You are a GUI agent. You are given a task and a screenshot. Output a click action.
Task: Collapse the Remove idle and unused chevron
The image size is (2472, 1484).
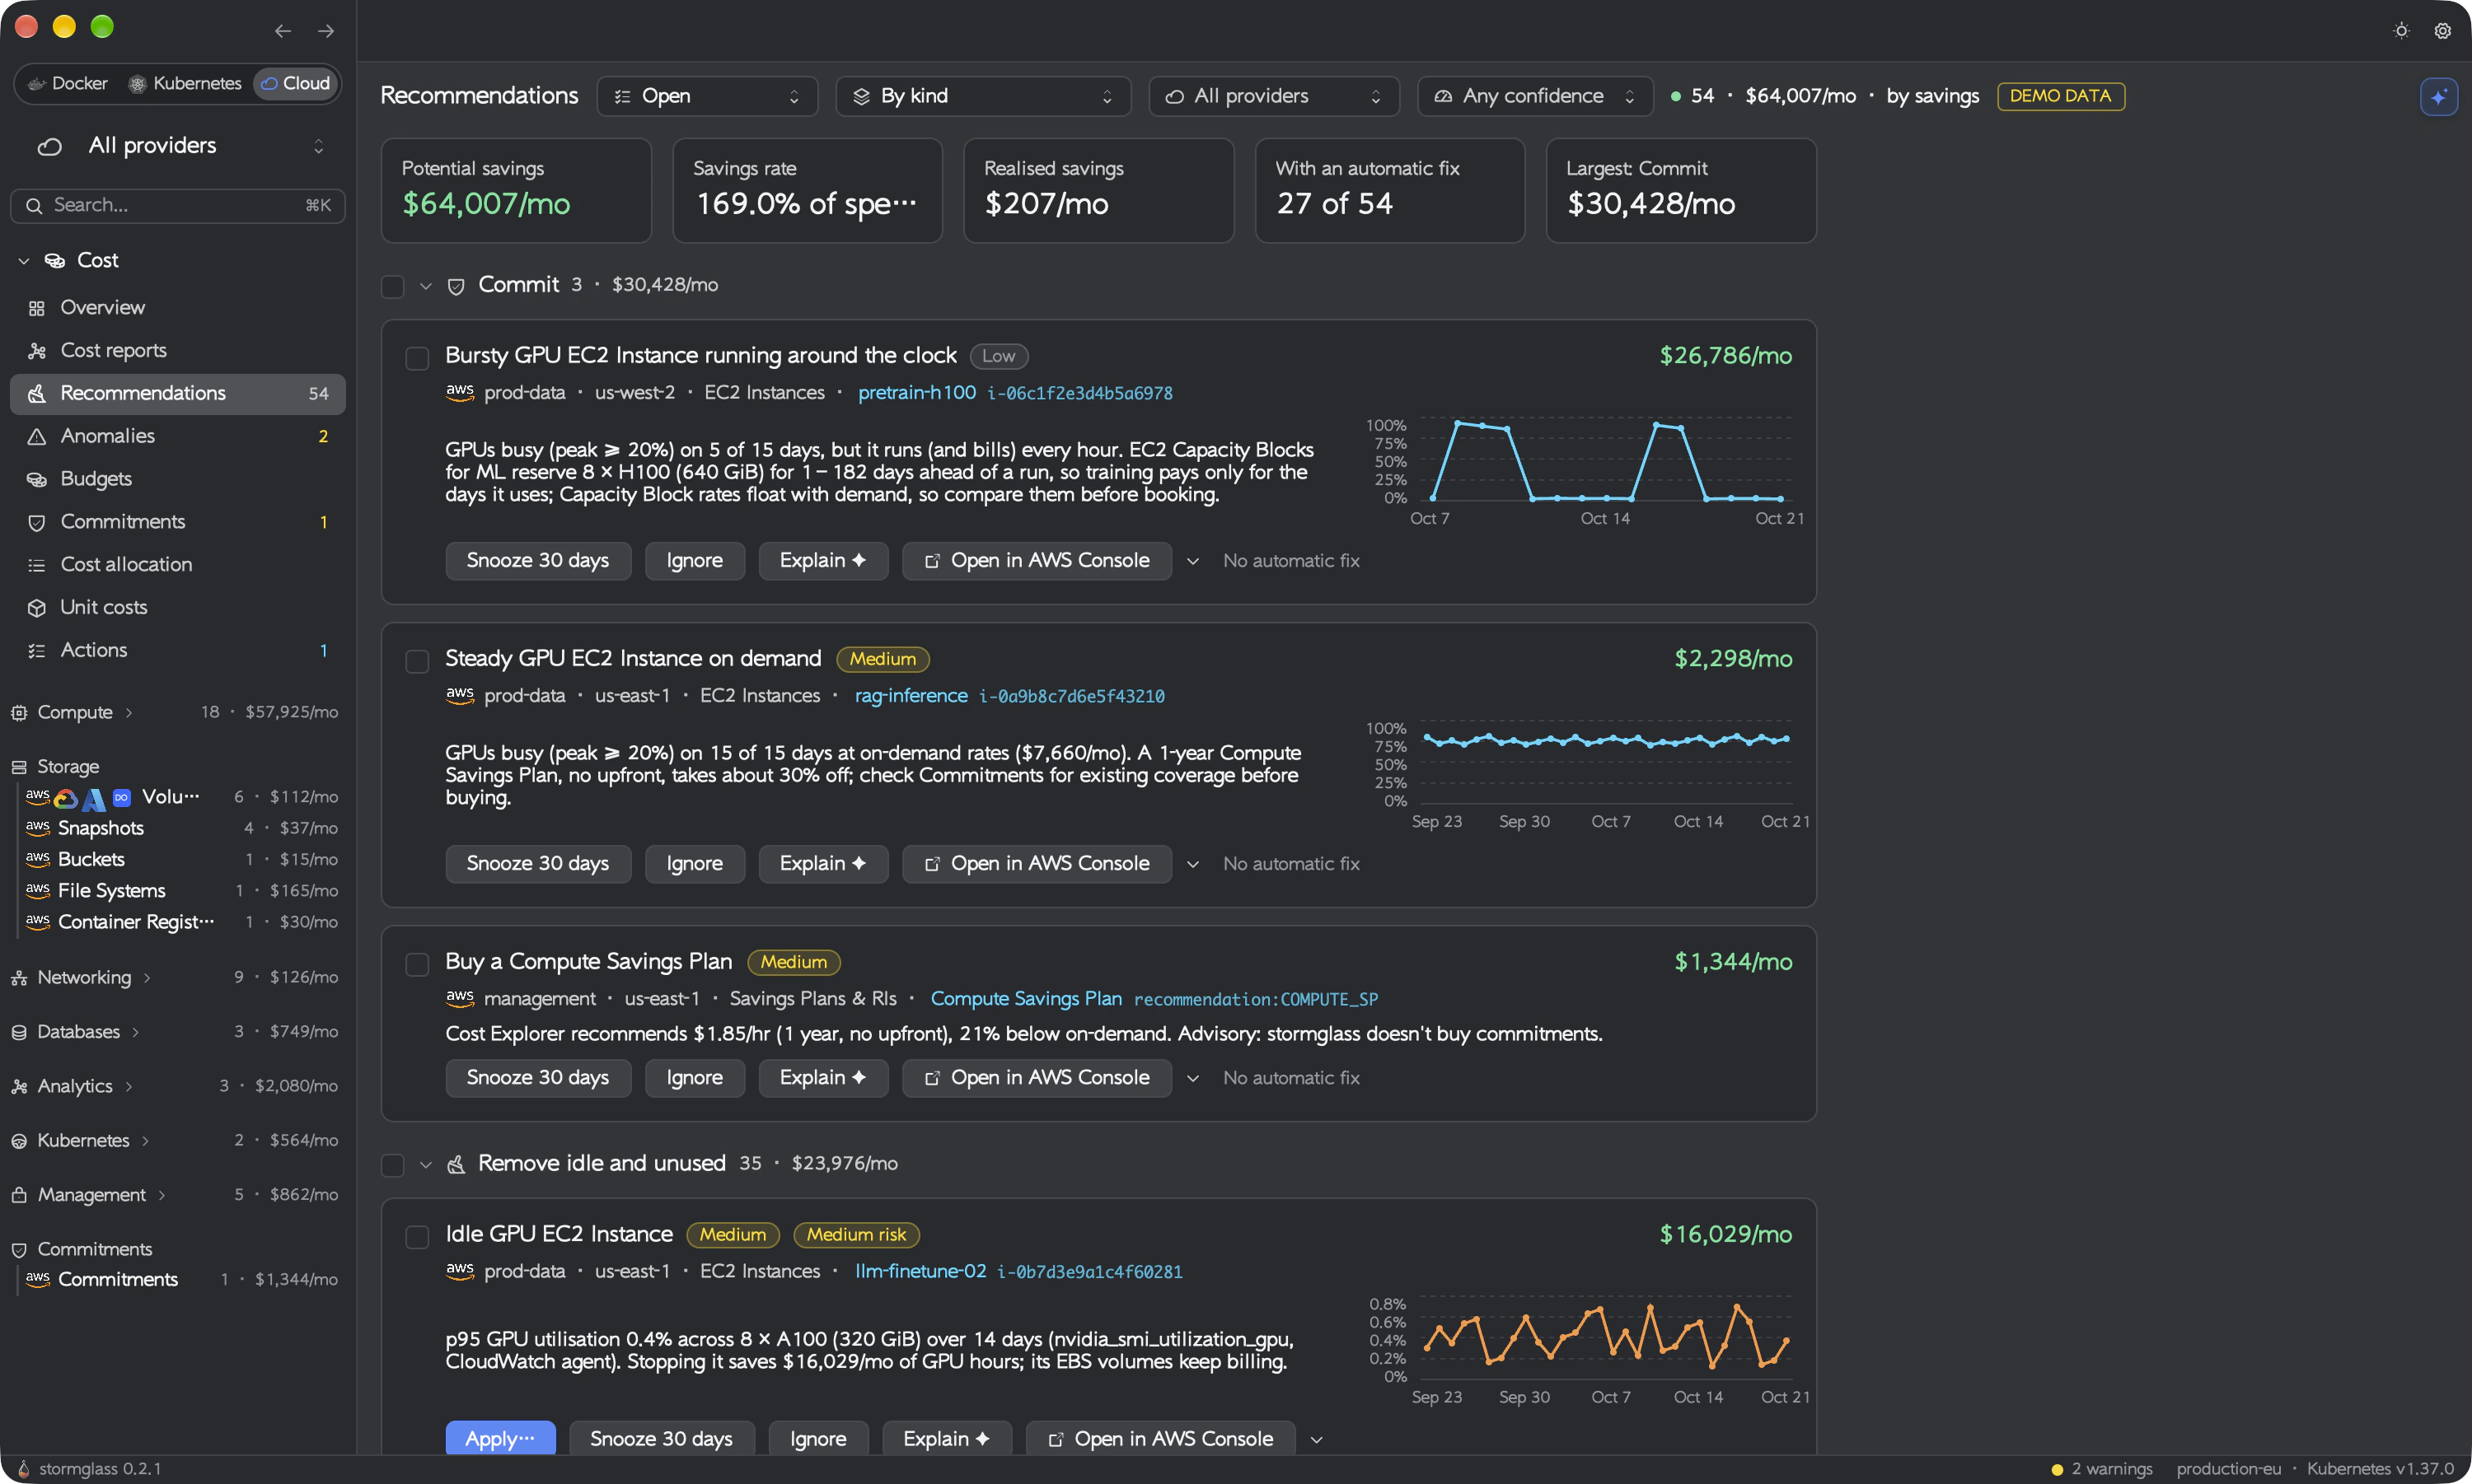[426, 1165]
